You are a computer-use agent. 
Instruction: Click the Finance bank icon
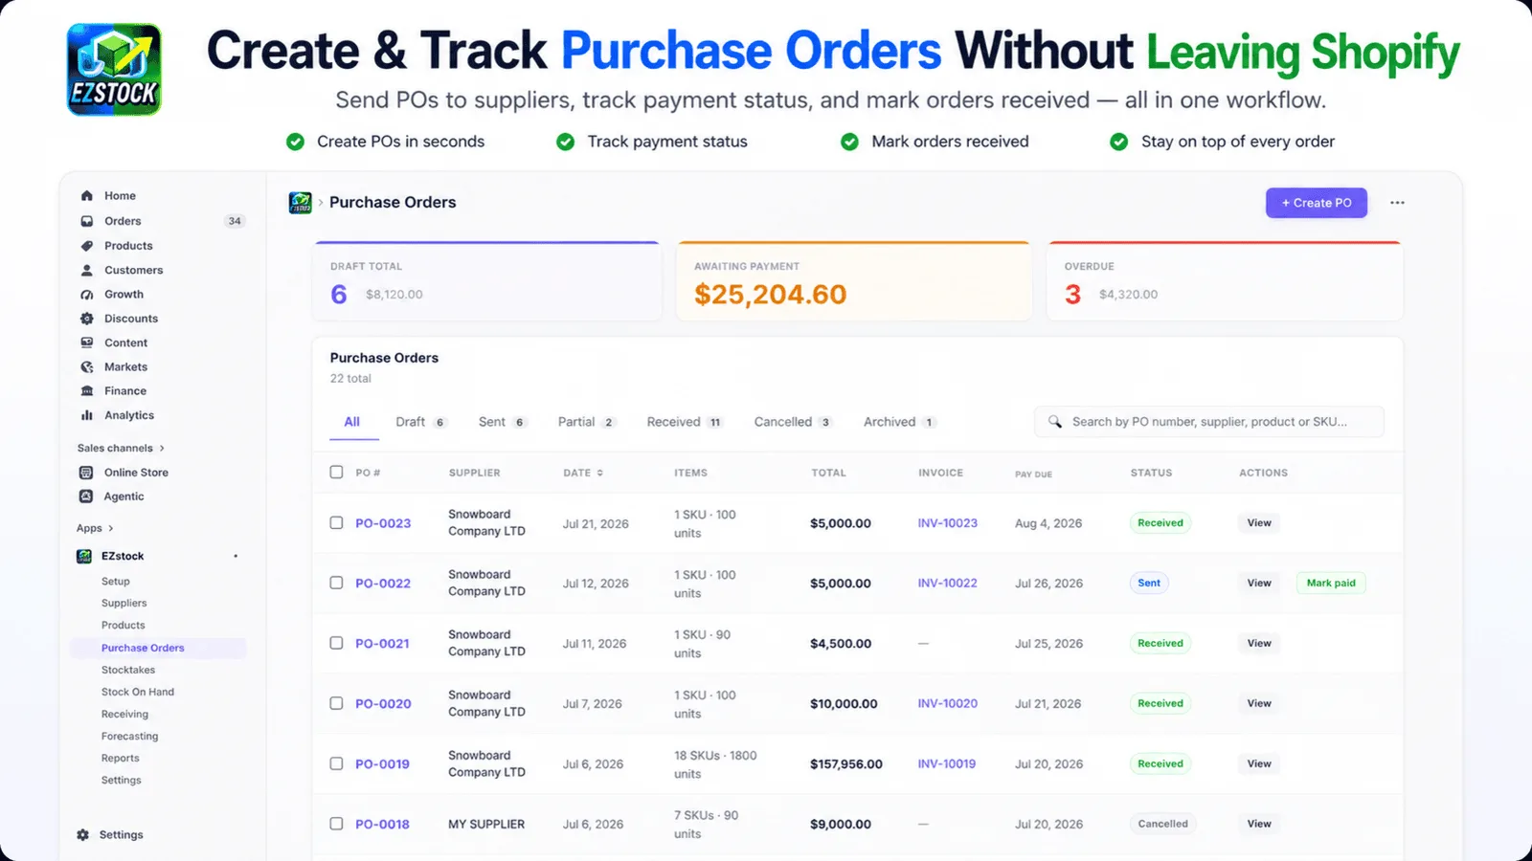click(87, 391)
